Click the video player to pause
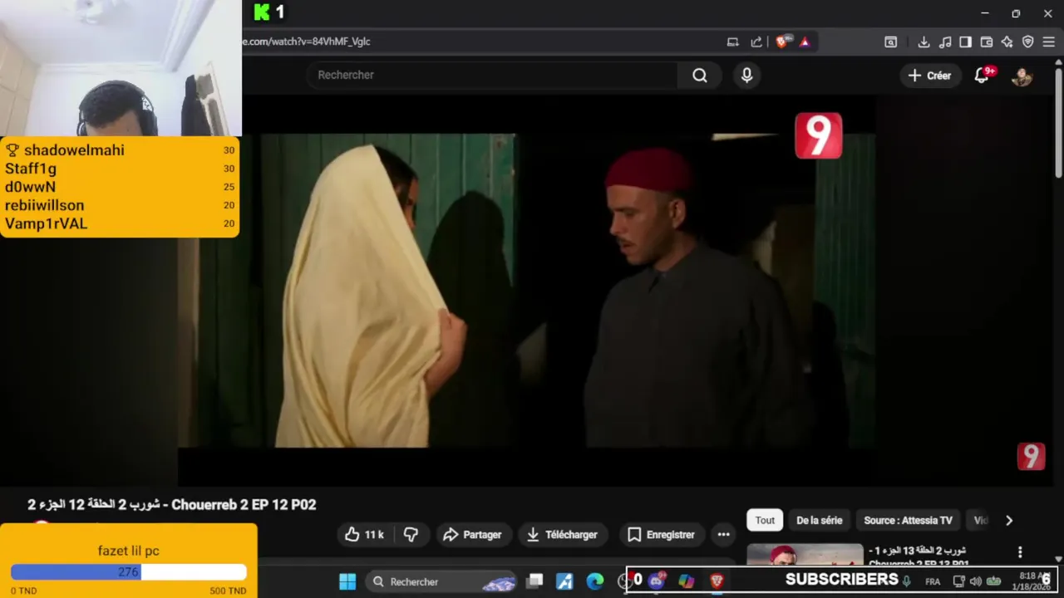Viewport: 1064px width, 598px height. coord(526,291)
